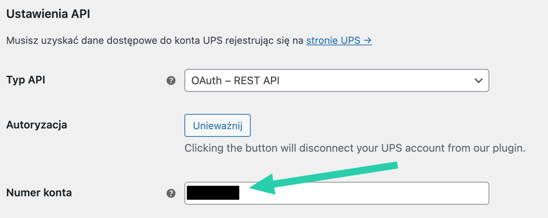548x218 pixels.
Task: Open the stronie UPS link
Action: pos(339,40)
